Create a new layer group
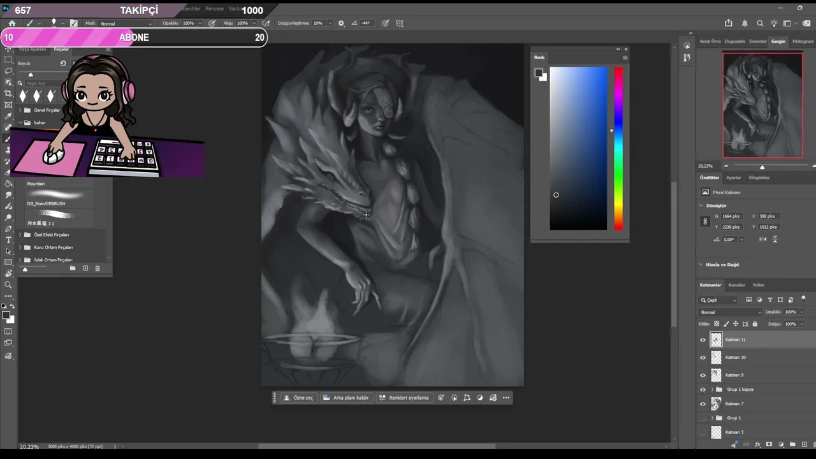This screenshot has width=816, height=459. click(792, 444)
